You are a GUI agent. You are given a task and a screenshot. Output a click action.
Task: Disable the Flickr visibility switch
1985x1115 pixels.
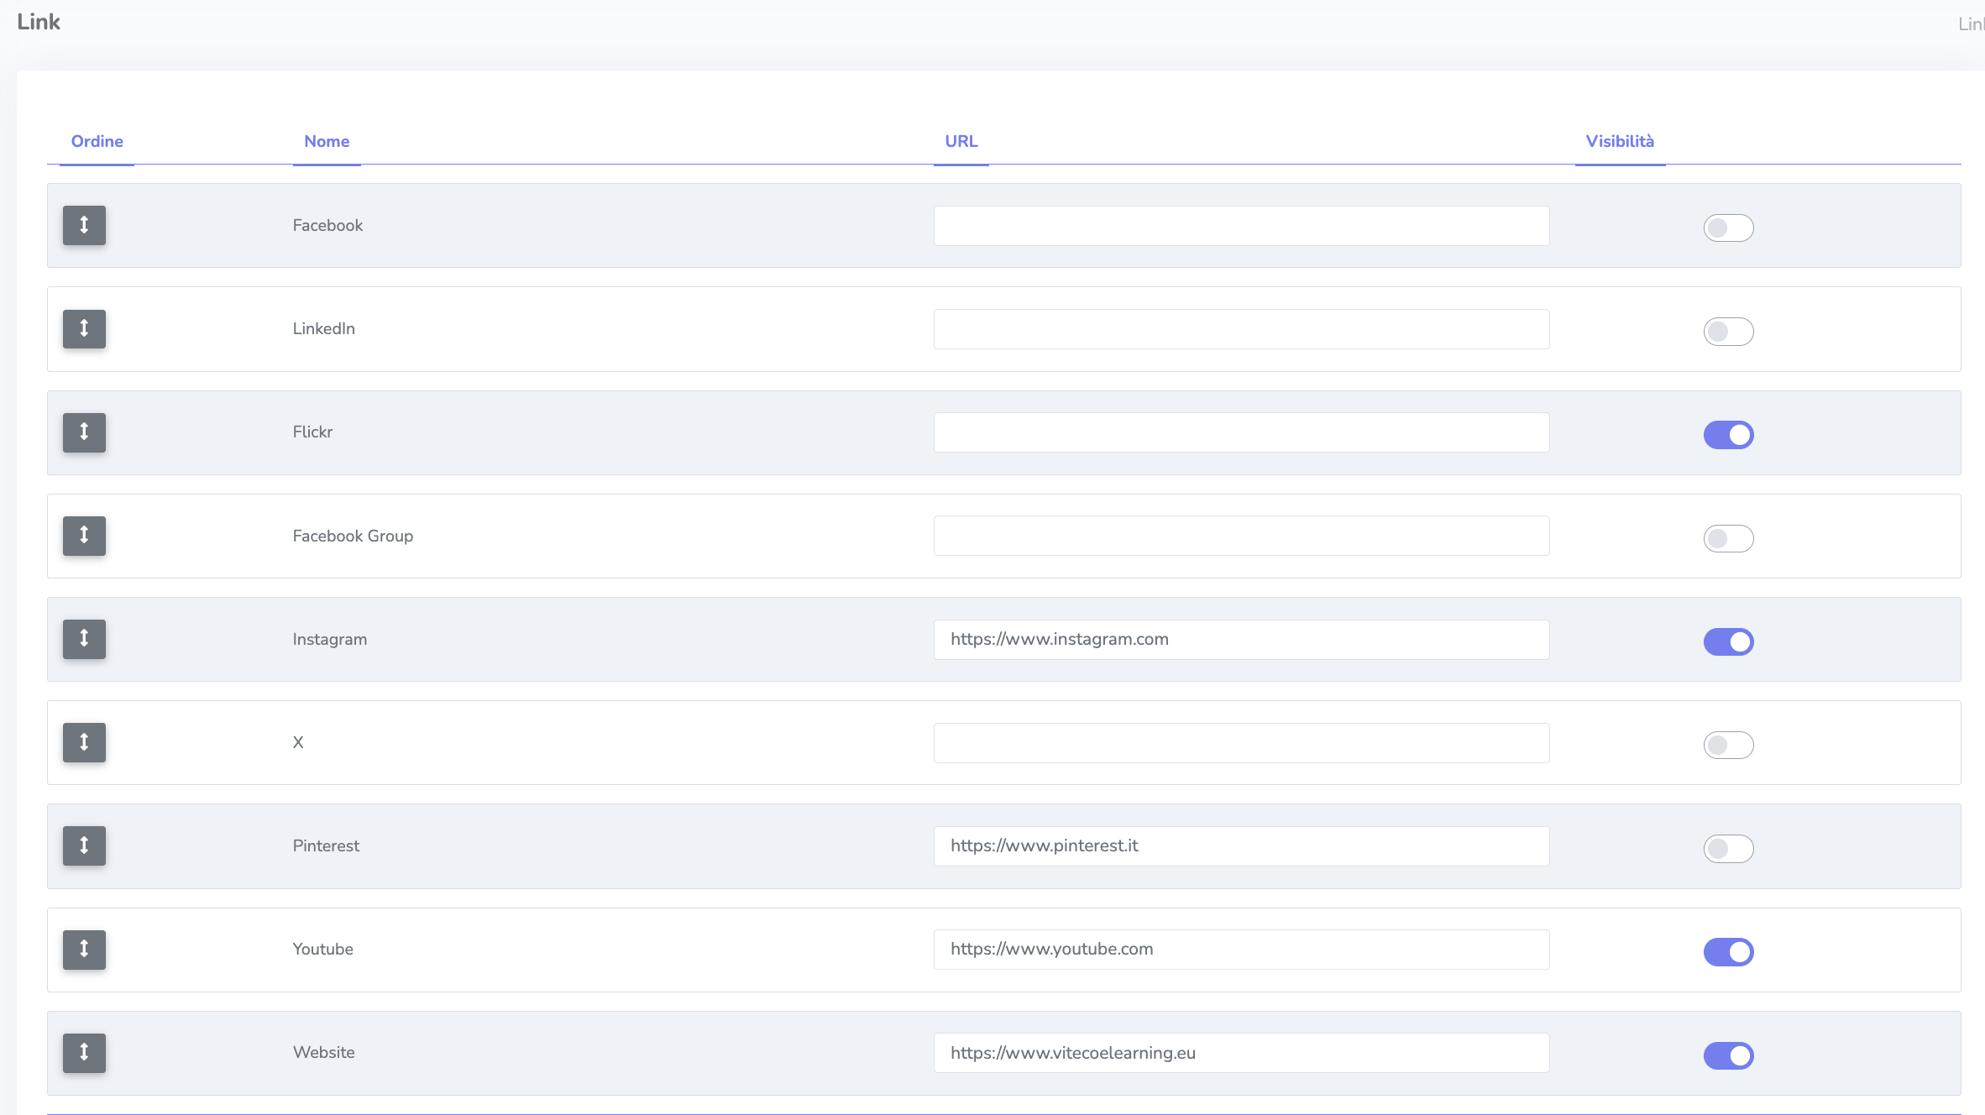click(x=1728, y=435)
